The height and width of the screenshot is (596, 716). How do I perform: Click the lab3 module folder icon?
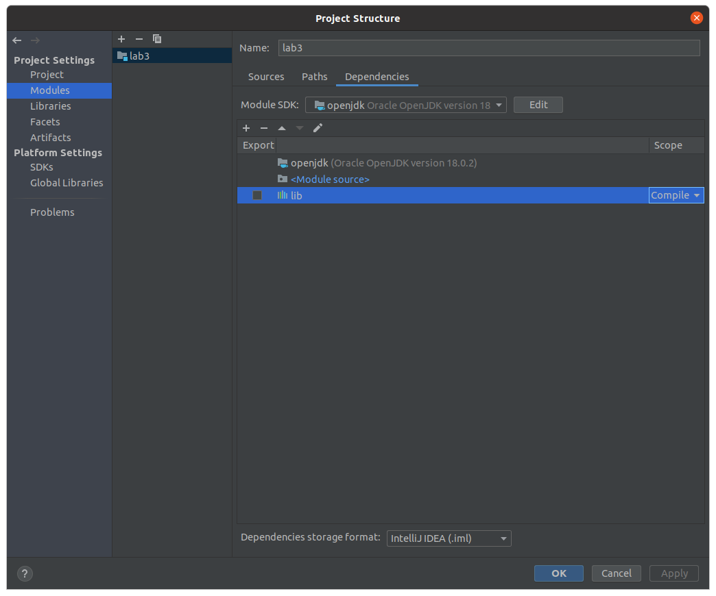click(122, 56)
